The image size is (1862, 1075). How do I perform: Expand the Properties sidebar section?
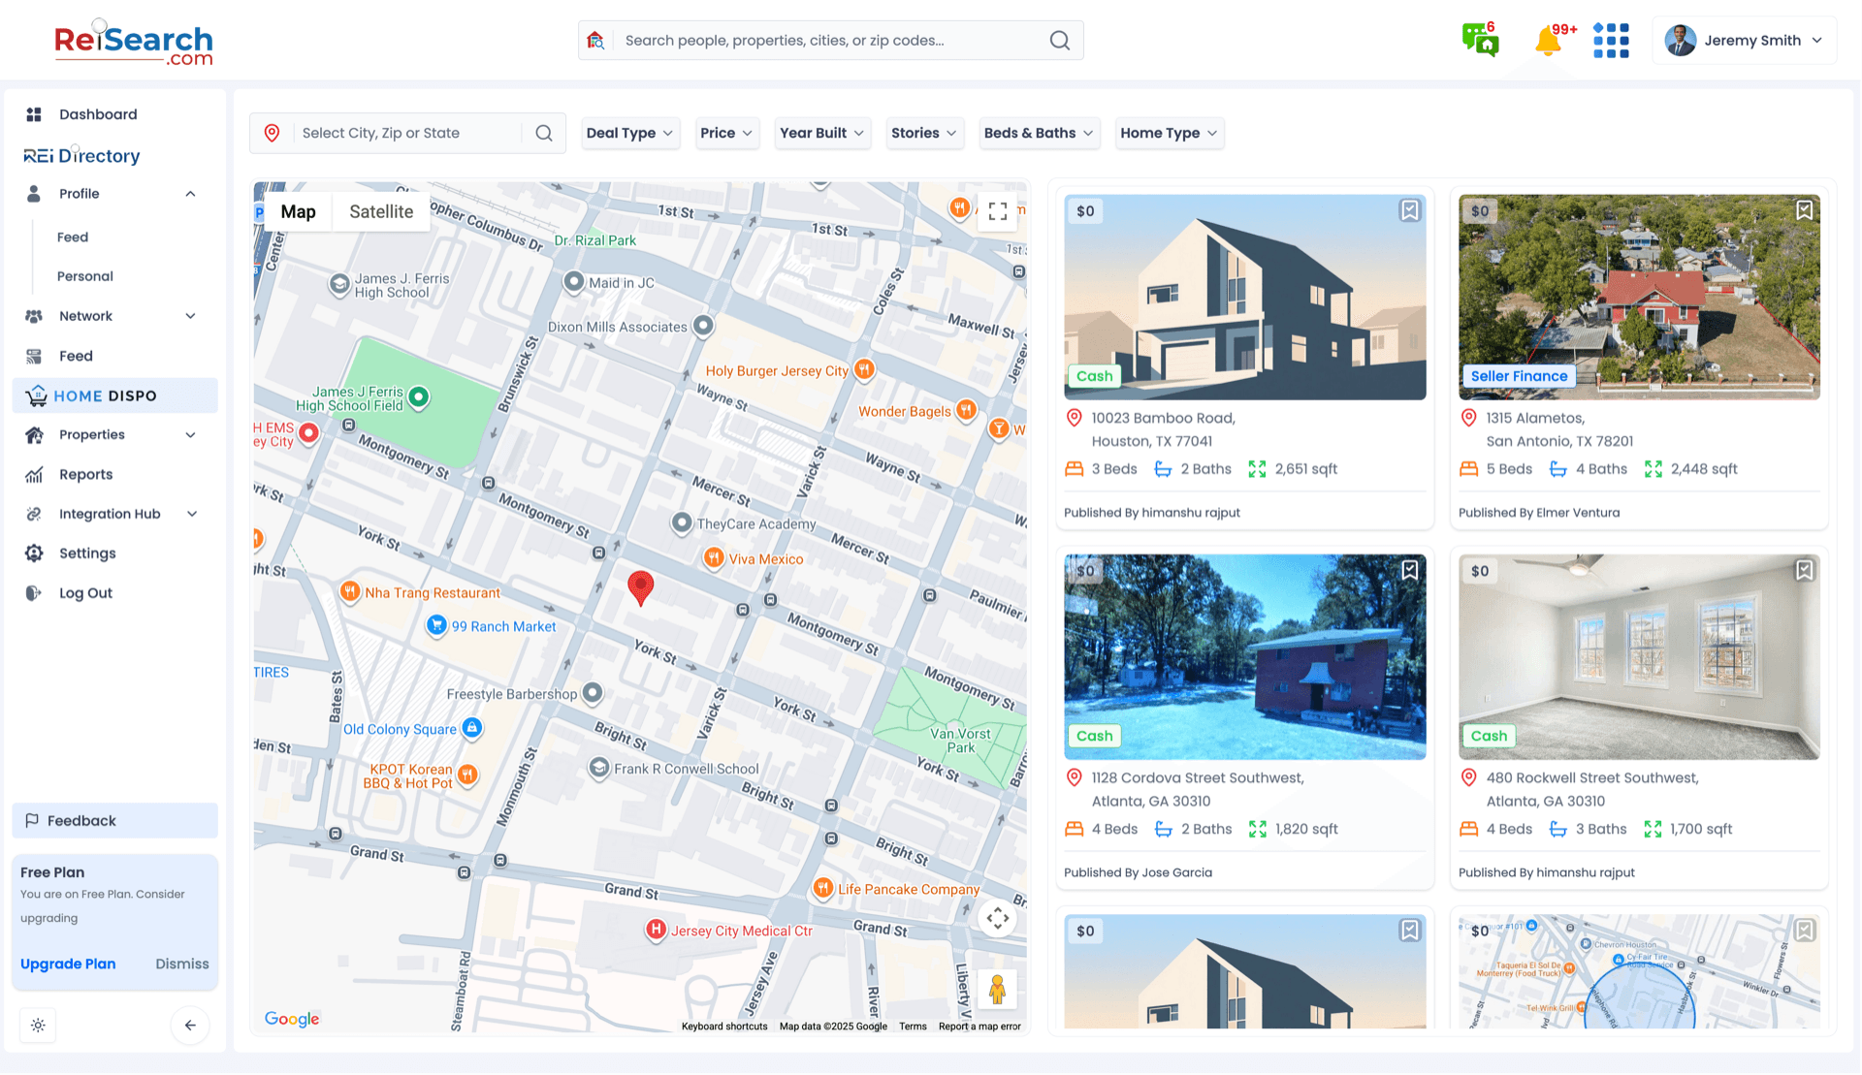pyautogui.click(x=190, y=435)
